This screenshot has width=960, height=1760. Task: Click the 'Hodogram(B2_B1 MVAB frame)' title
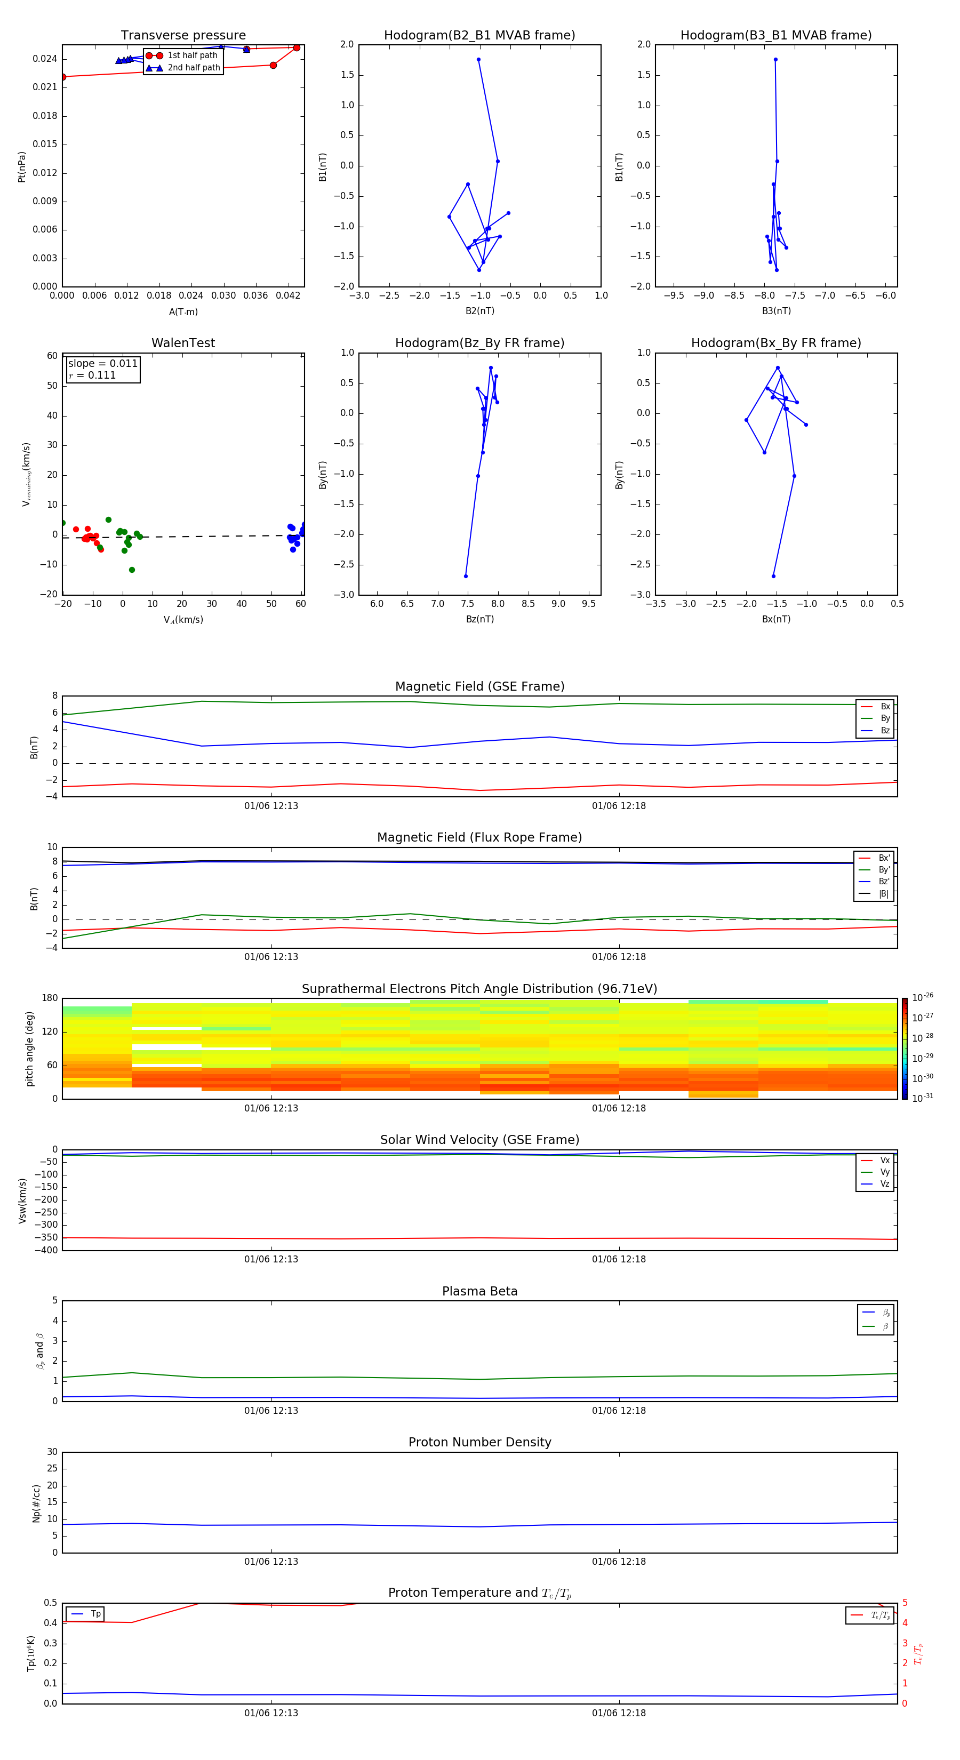479,36
